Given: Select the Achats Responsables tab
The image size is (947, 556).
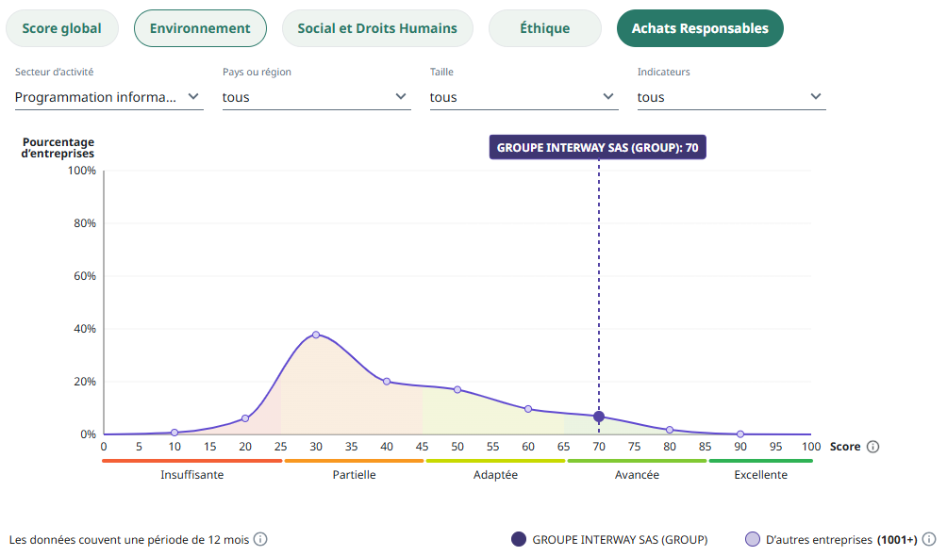Looking at the screenshot, I should (700, 28).
